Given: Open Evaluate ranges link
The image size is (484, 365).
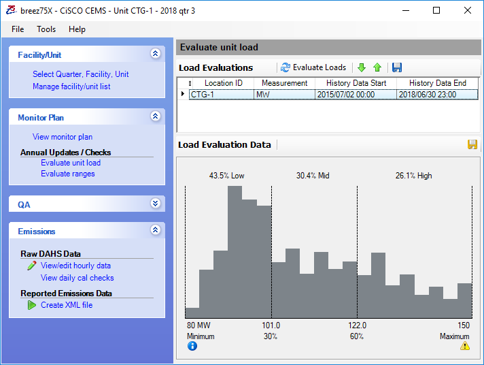Looking at the screenshot, I should pos(67,174).
